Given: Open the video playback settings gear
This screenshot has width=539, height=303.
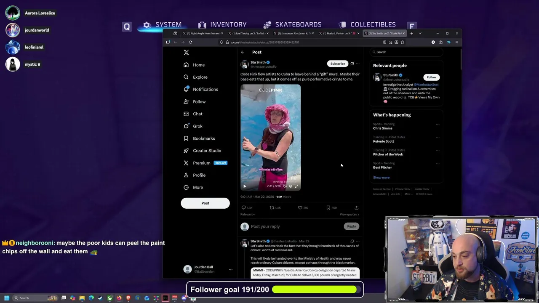Looking at the screenshot, I should [291, 186].
